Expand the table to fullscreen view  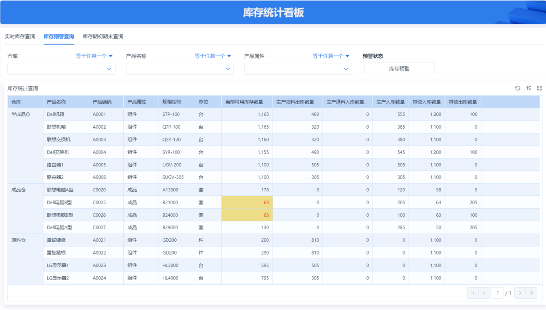[x=539, y=88]
